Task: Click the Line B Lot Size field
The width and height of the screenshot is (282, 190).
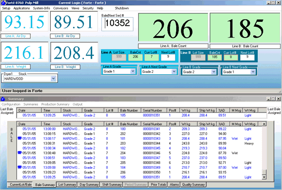Action: [x=198, y=57]
